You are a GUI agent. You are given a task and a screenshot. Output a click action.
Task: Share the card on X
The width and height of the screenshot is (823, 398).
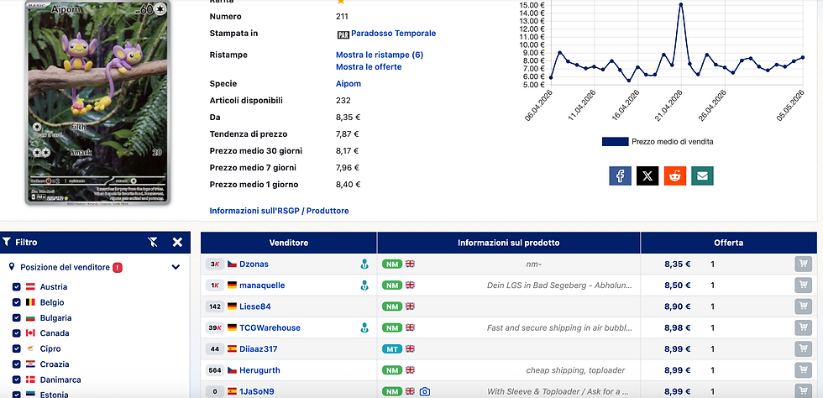[x=647, y=175]
